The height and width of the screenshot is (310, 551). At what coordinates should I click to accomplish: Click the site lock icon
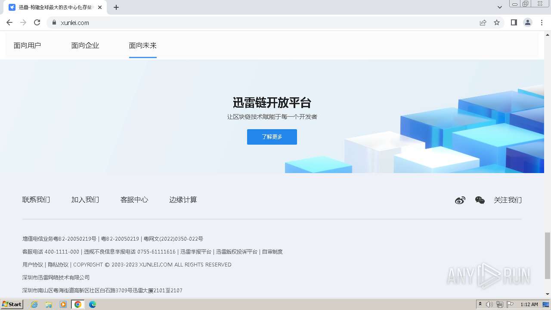54,22
